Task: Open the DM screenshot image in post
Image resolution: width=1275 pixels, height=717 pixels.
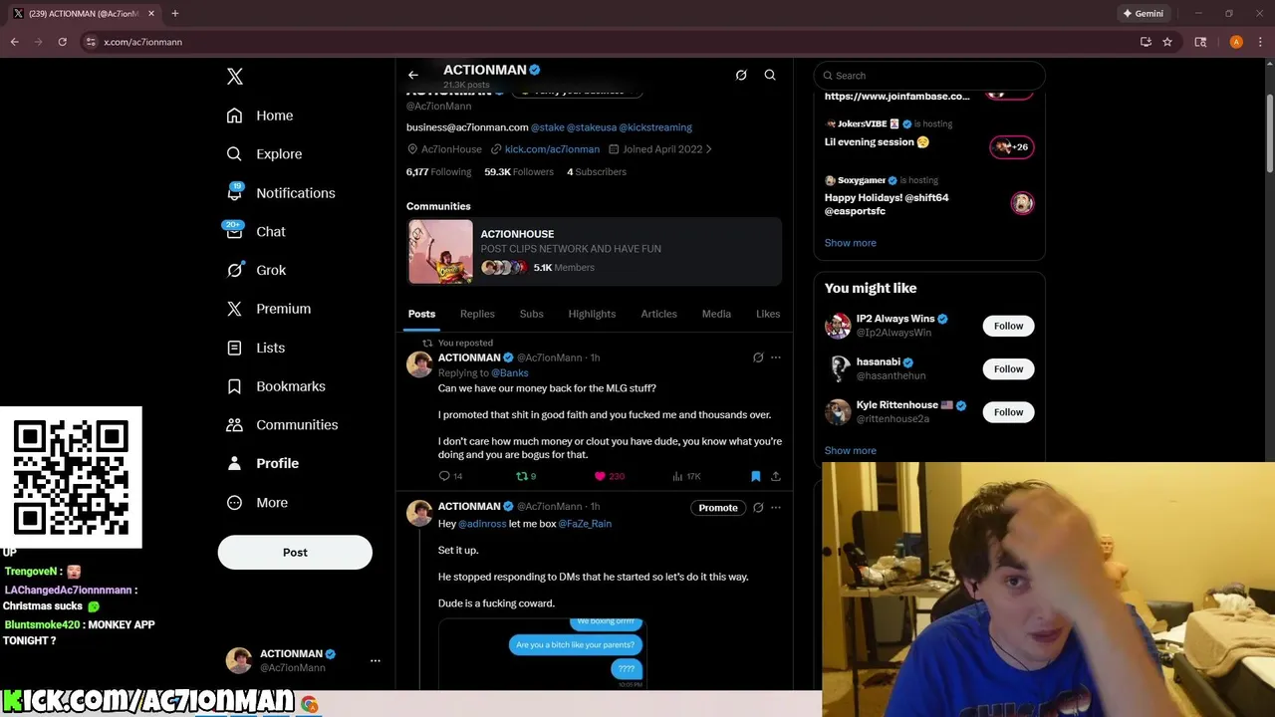Action: pyautogui.click(x=542, y=653)
